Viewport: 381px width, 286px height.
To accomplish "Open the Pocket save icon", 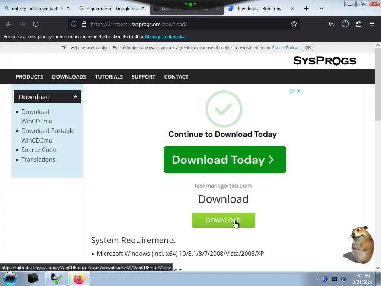I will click(x=332, y=24).
